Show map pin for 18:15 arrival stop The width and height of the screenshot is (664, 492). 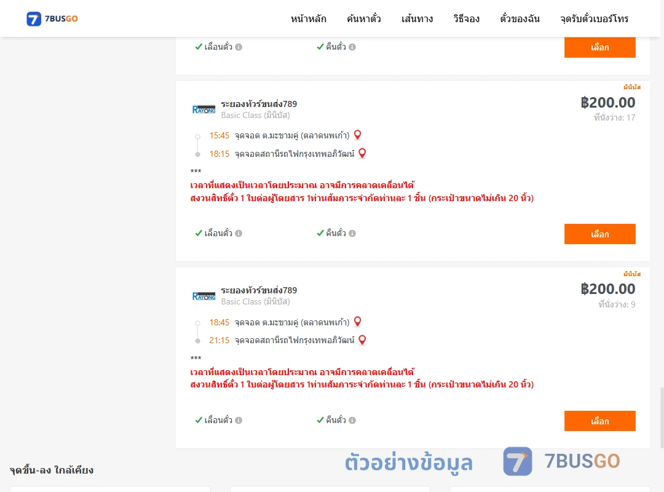[362, 153]
